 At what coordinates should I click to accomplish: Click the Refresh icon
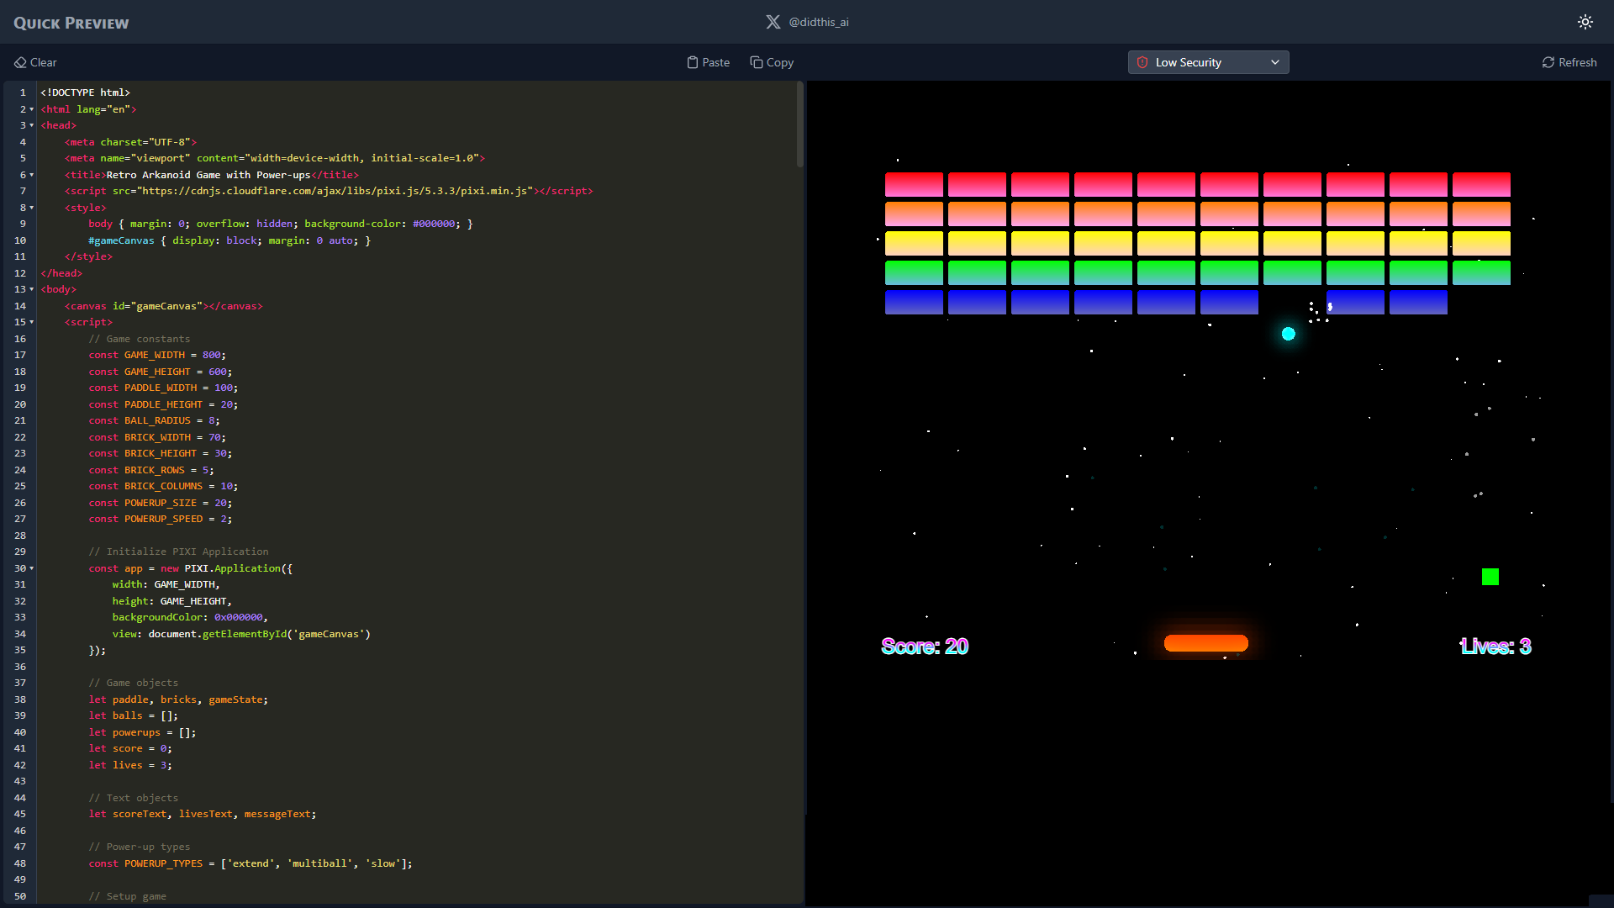(1548, 62)
